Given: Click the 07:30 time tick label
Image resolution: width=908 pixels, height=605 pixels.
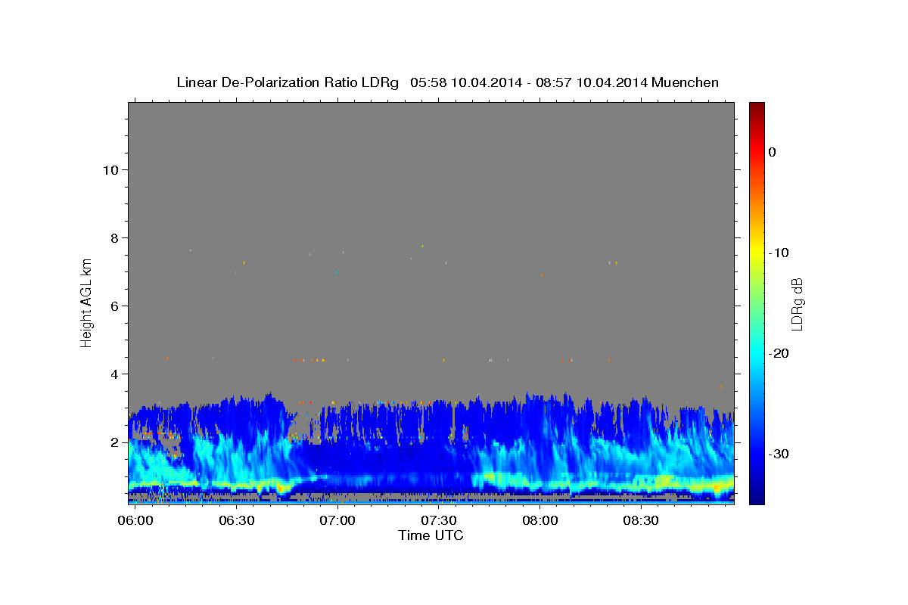Looking at the screenshot, I should click(439, 520).
